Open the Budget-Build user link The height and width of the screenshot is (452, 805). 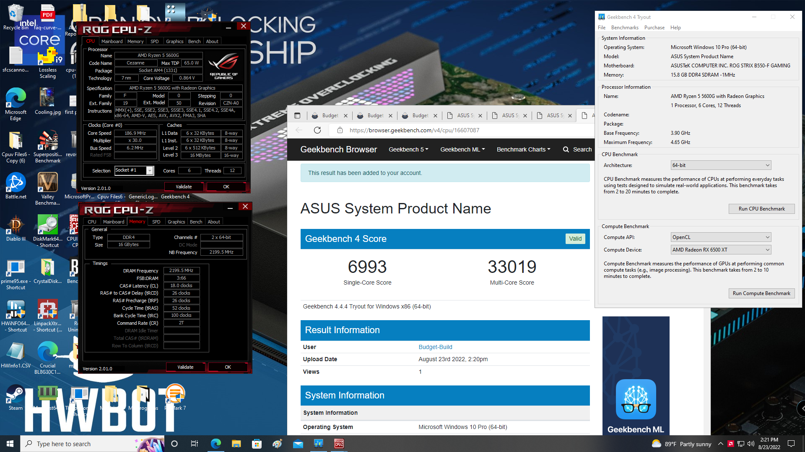pyautogui.click(x=435, y=347)
